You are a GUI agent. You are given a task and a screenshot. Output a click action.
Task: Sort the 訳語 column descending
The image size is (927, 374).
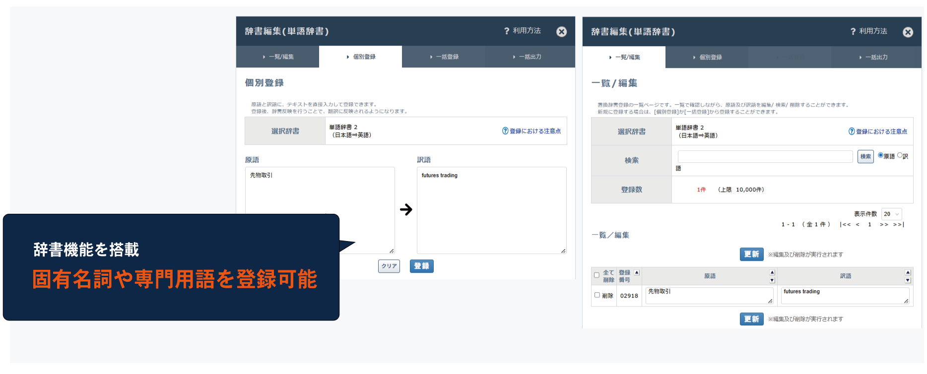(x=908, y=280)
